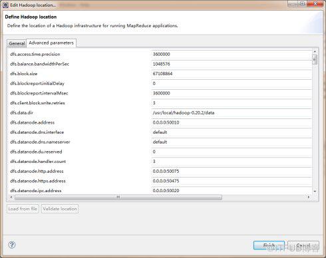The height and width of the screenshot is (258, 326).
Task: Edit the dfs.data.dir path field
Action: [x=232, y=113]
